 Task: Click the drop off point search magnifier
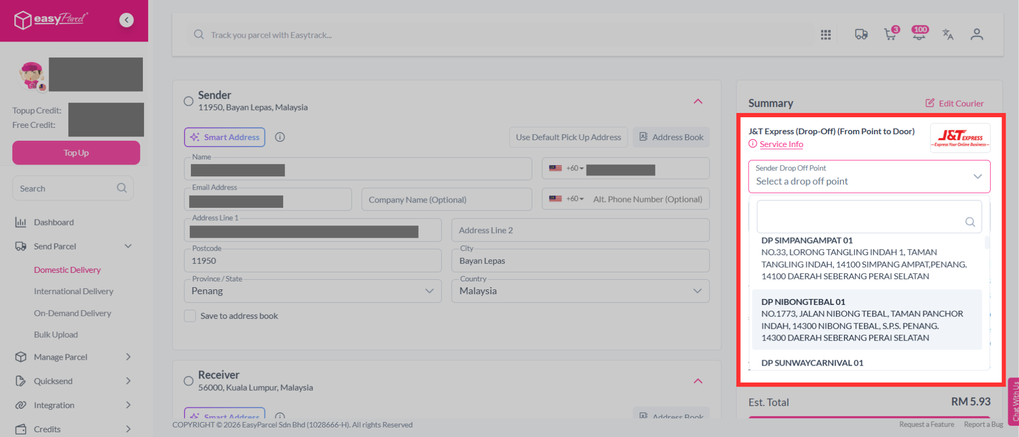(970, 222)
